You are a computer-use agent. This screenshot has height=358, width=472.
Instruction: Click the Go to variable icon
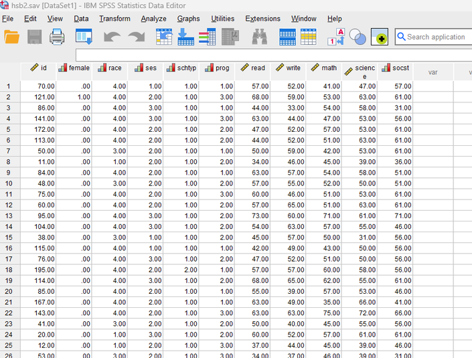pos(186,37)
